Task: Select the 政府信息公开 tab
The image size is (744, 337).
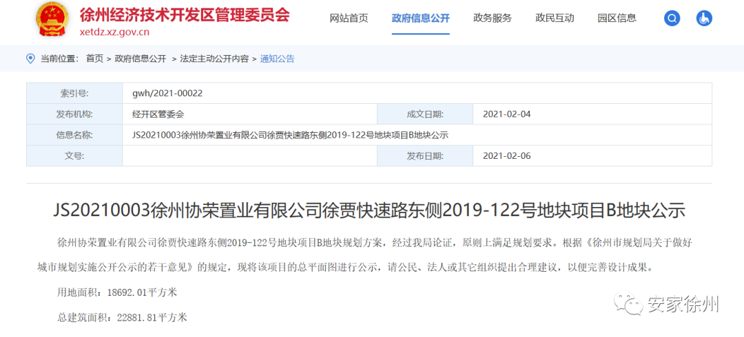Action: pos(420,19)
